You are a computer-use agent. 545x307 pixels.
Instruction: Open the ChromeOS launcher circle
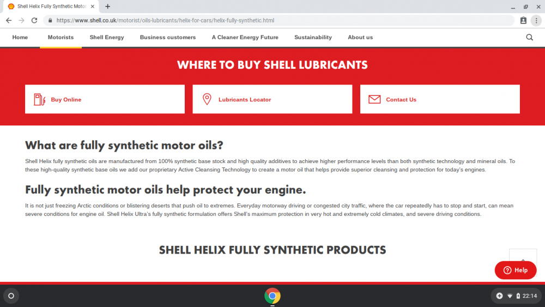tap(11, 296)
